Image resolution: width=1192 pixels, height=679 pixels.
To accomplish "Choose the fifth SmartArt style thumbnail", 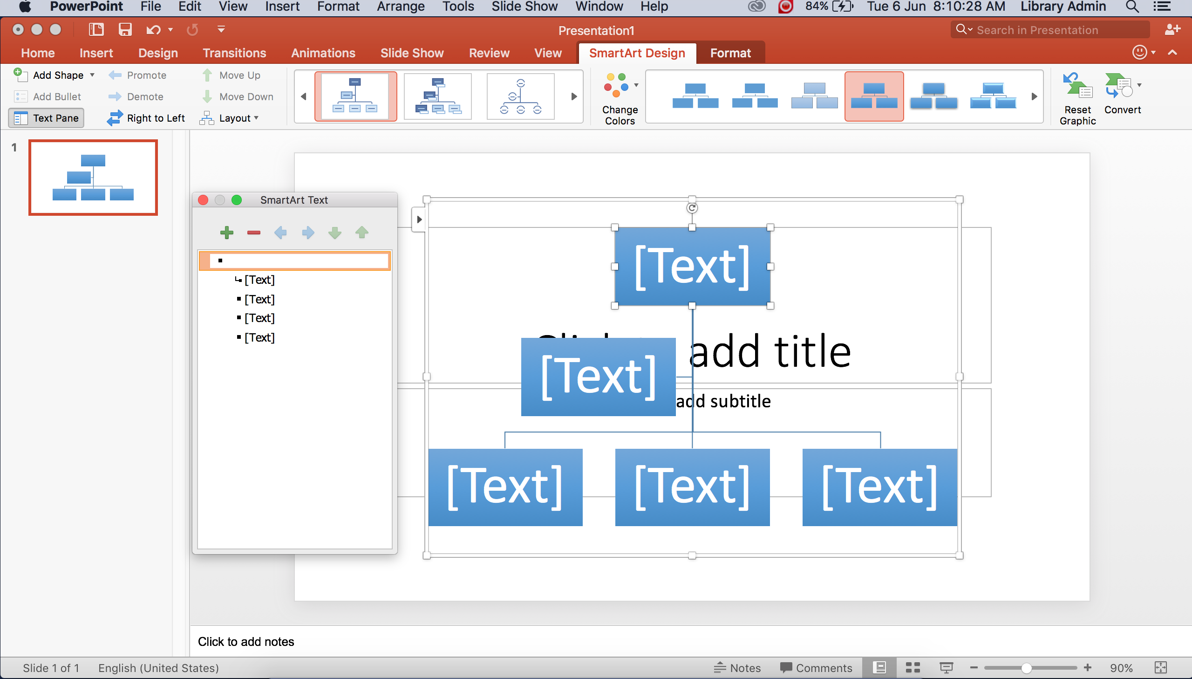I will click(933, 96).
